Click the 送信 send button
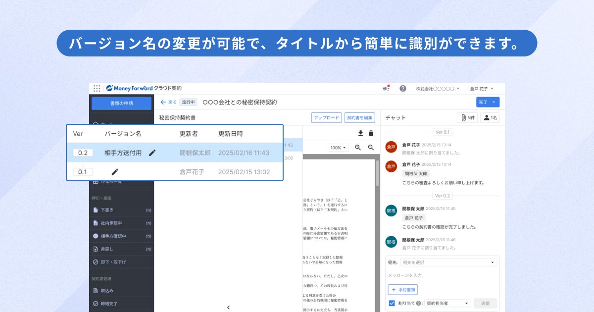594x312 pixels. [x=485, y=303]
